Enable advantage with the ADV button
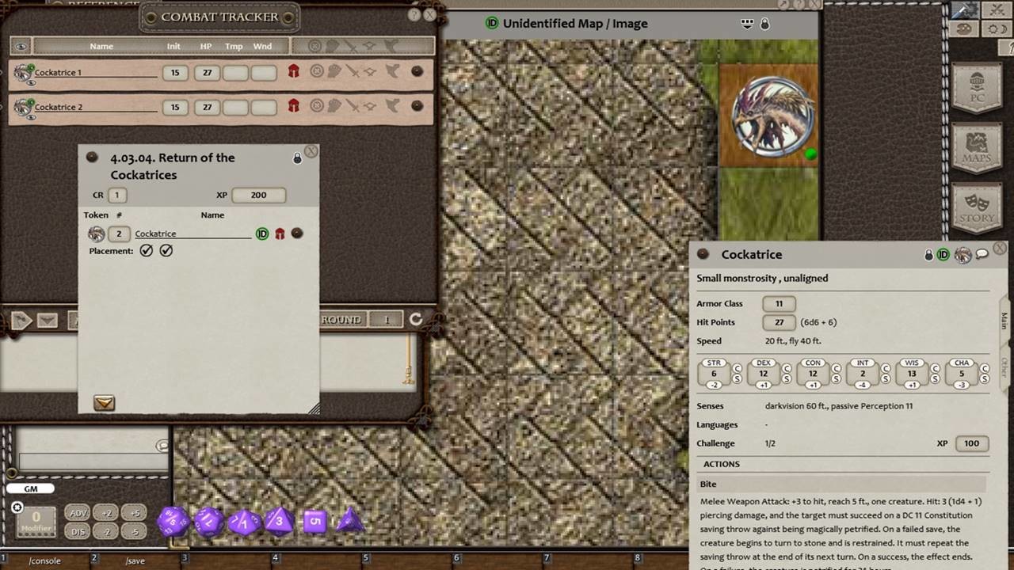This screenshot has height=570, width=1014. 78,513
